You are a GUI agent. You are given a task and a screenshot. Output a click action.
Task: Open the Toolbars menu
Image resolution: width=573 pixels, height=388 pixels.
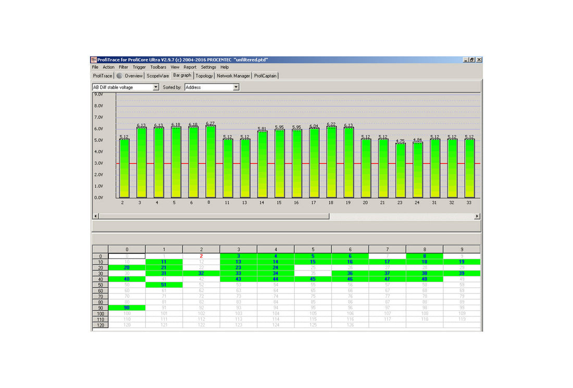coord(158,67)
